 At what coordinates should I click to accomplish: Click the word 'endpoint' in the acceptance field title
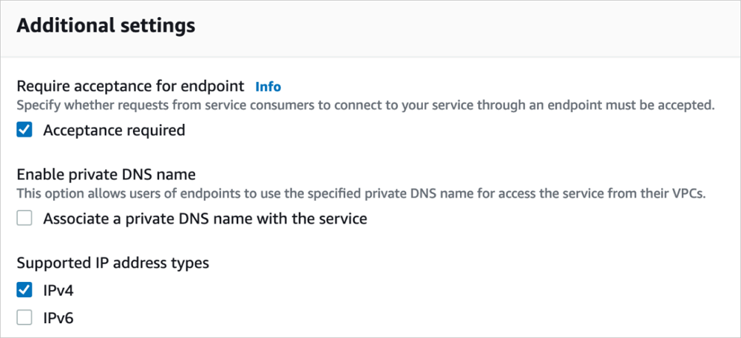pos(216,86)
